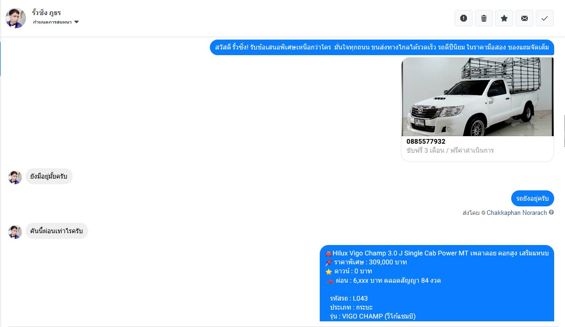This screenshot has width=565, height=327.
Task: Click customer avatar beside คันนี้ผ่อนเท่าไรครับ message
Action: 15,232
